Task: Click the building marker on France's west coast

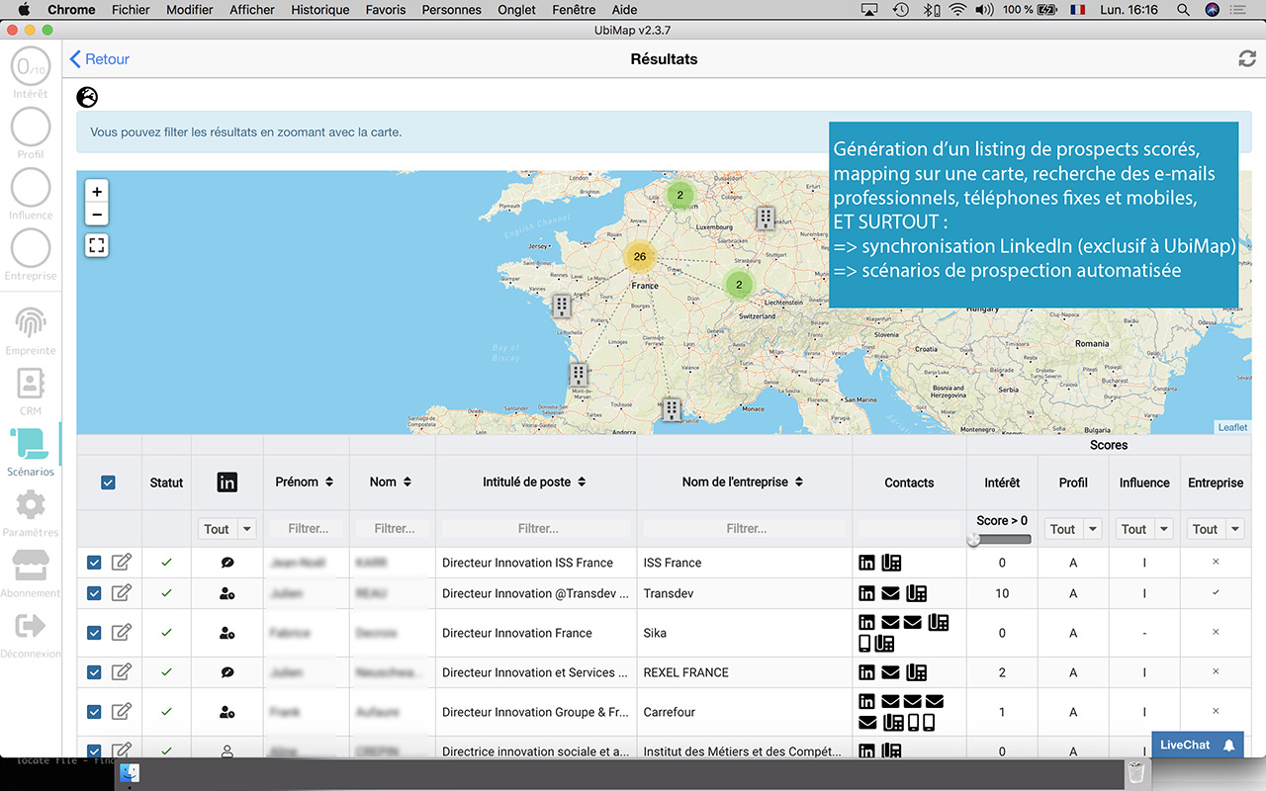Action: [561, 307]
